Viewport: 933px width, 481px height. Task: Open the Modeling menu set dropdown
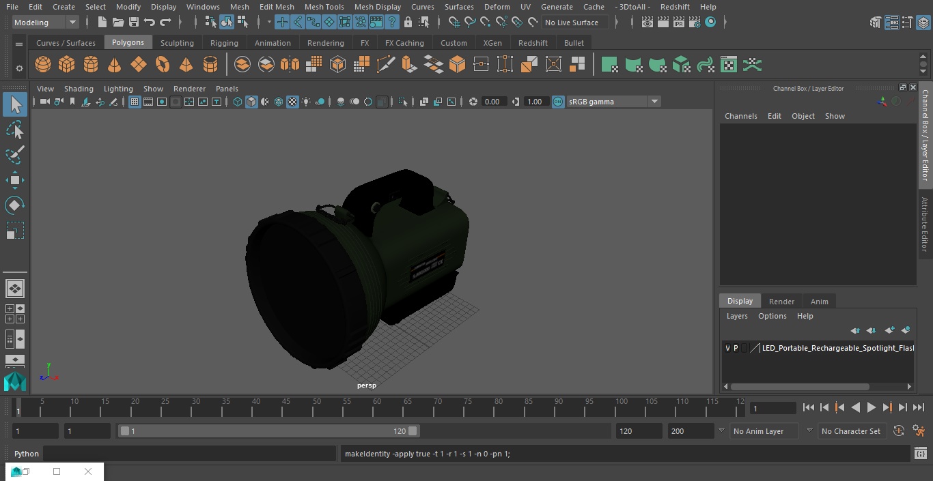45,23
